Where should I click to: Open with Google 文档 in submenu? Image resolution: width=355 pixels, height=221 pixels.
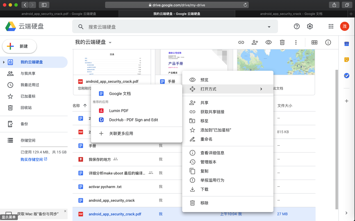pyautogui.click(x=136, y=94)
